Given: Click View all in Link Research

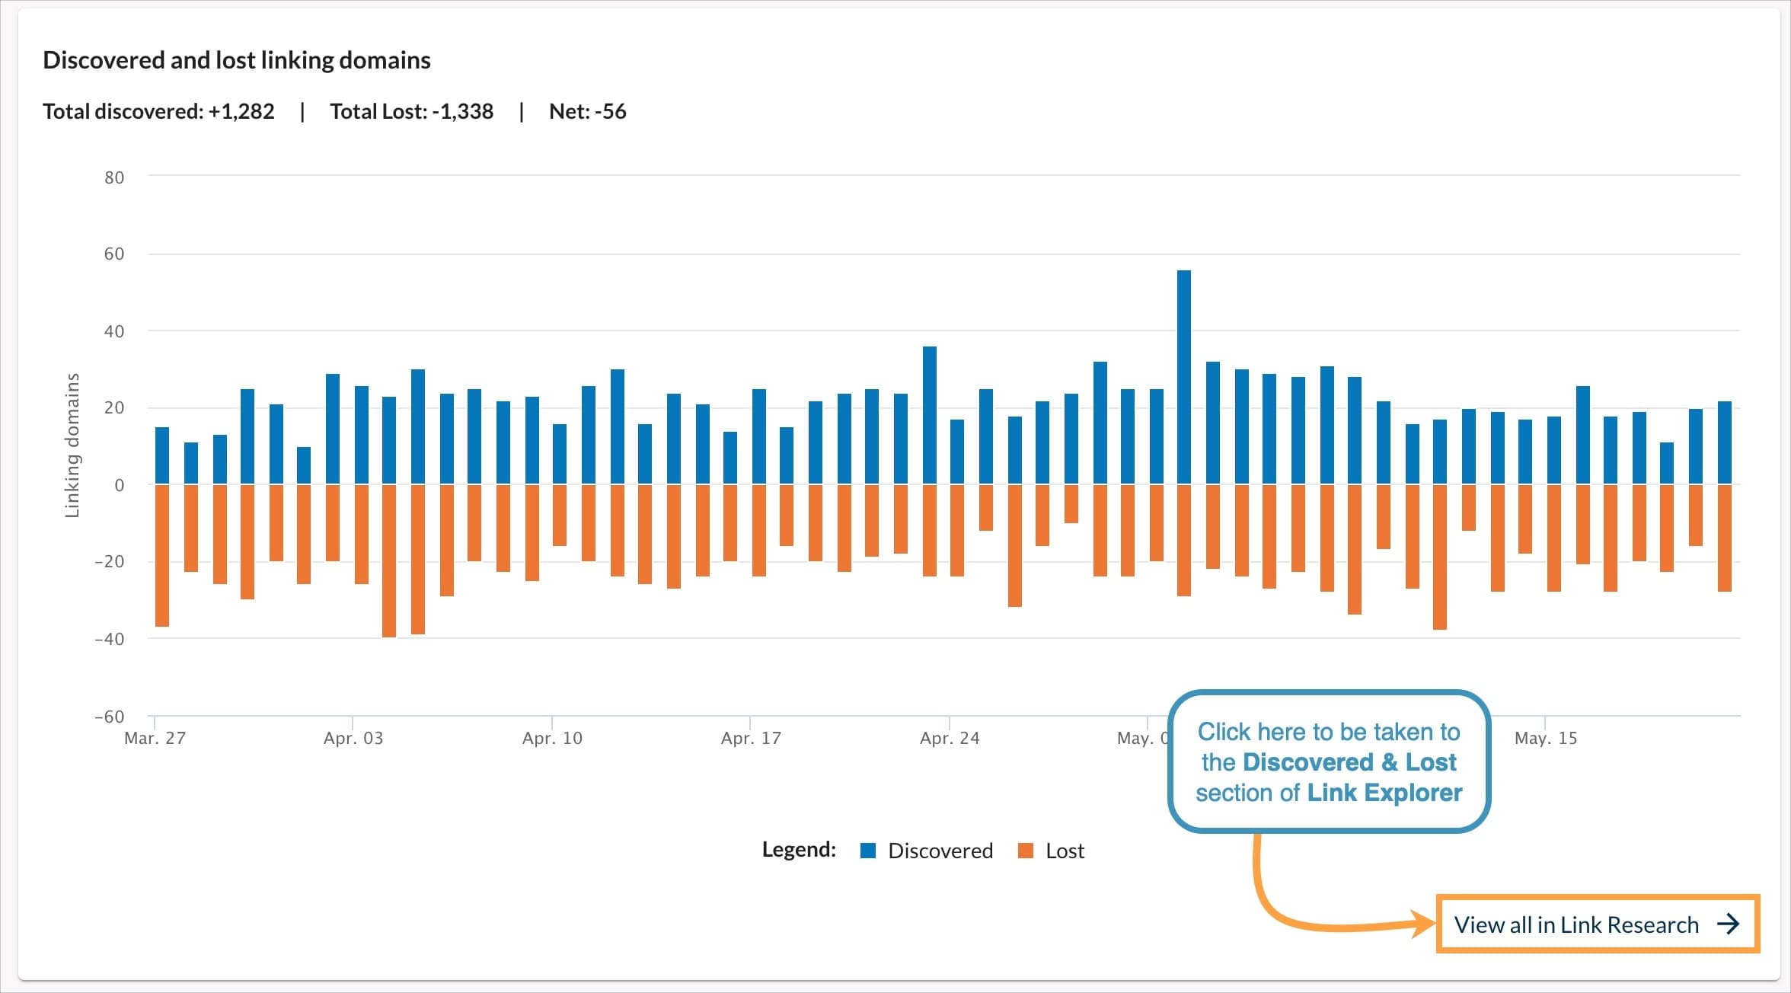Looking at the screenshot, I should (x=1598, y=924).
